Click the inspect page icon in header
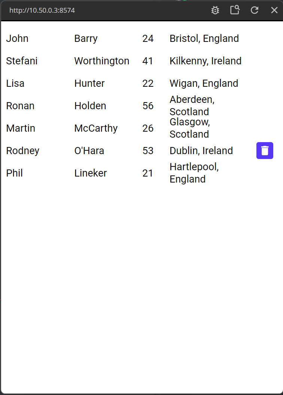The image size is (283, 395). [x=235, y=10]
